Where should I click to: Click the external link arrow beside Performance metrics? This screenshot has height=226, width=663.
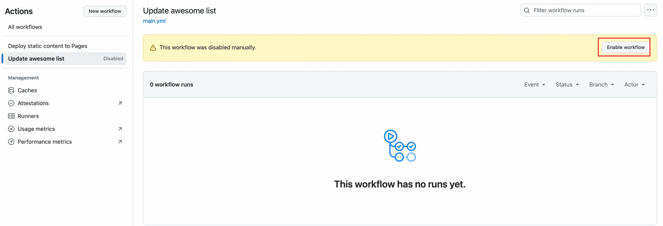click(120, 142)
